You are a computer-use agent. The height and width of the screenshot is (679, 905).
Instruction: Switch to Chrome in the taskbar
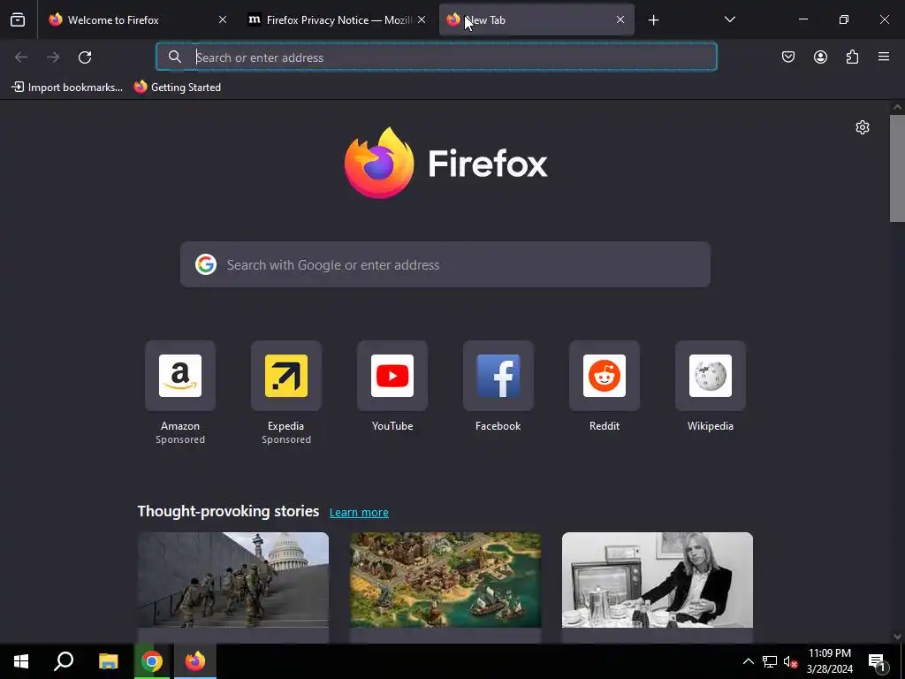tap(152, 661)
